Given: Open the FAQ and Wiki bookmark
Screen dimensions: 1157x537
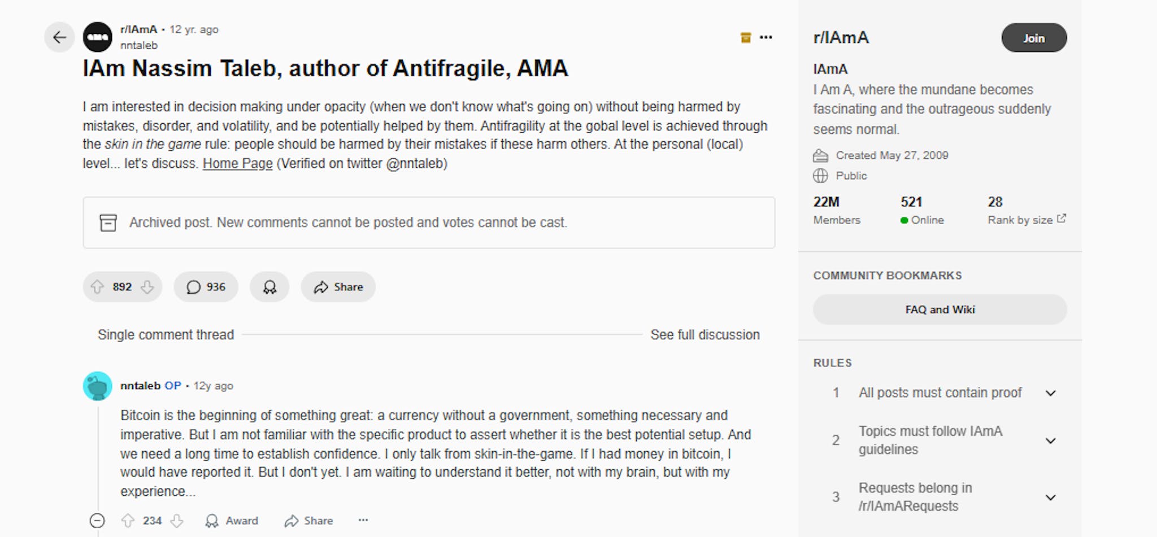Looking at the screenshot, I should pyautogui.click(x=939, y=309).
